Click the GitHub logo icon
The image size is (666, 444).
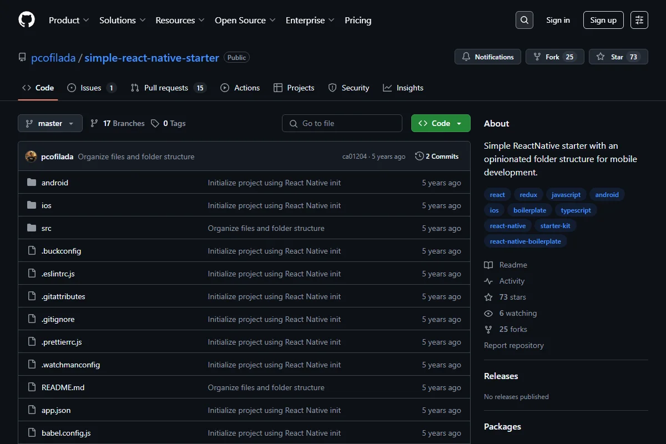pos(27,20)
